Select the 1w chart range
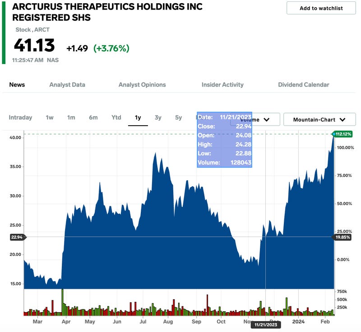361x332 pixels. point(50,118)
